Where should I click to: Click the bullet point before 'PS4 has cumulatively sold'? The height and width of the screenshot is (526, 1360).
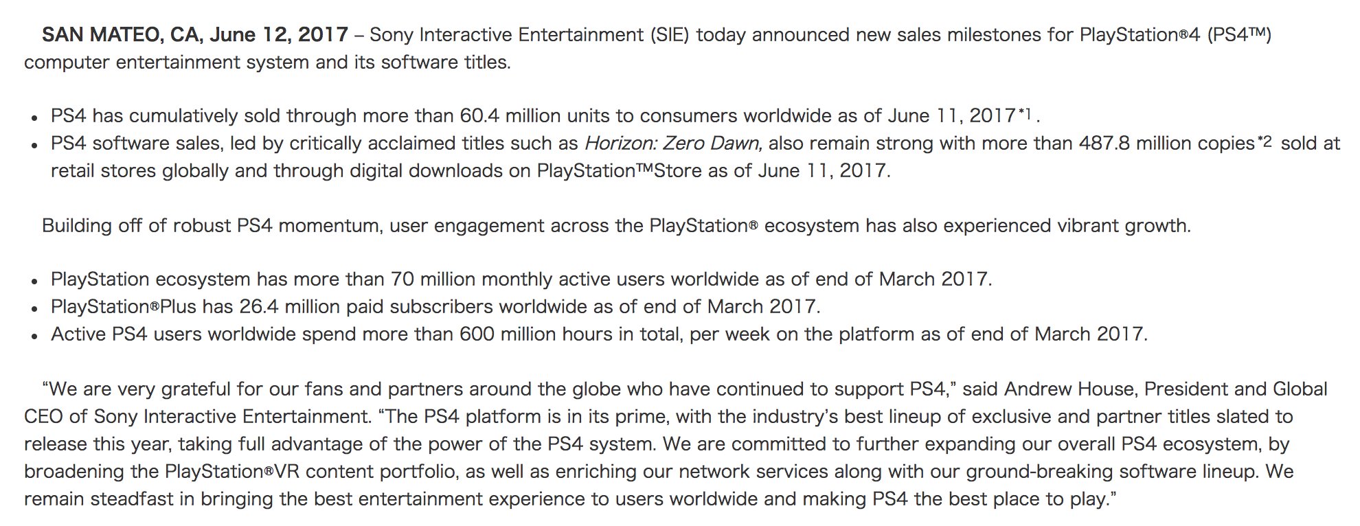coord(34,118)
